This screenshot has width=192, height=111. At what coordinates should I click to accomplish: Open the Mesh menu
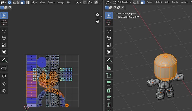tap(175, 2)
